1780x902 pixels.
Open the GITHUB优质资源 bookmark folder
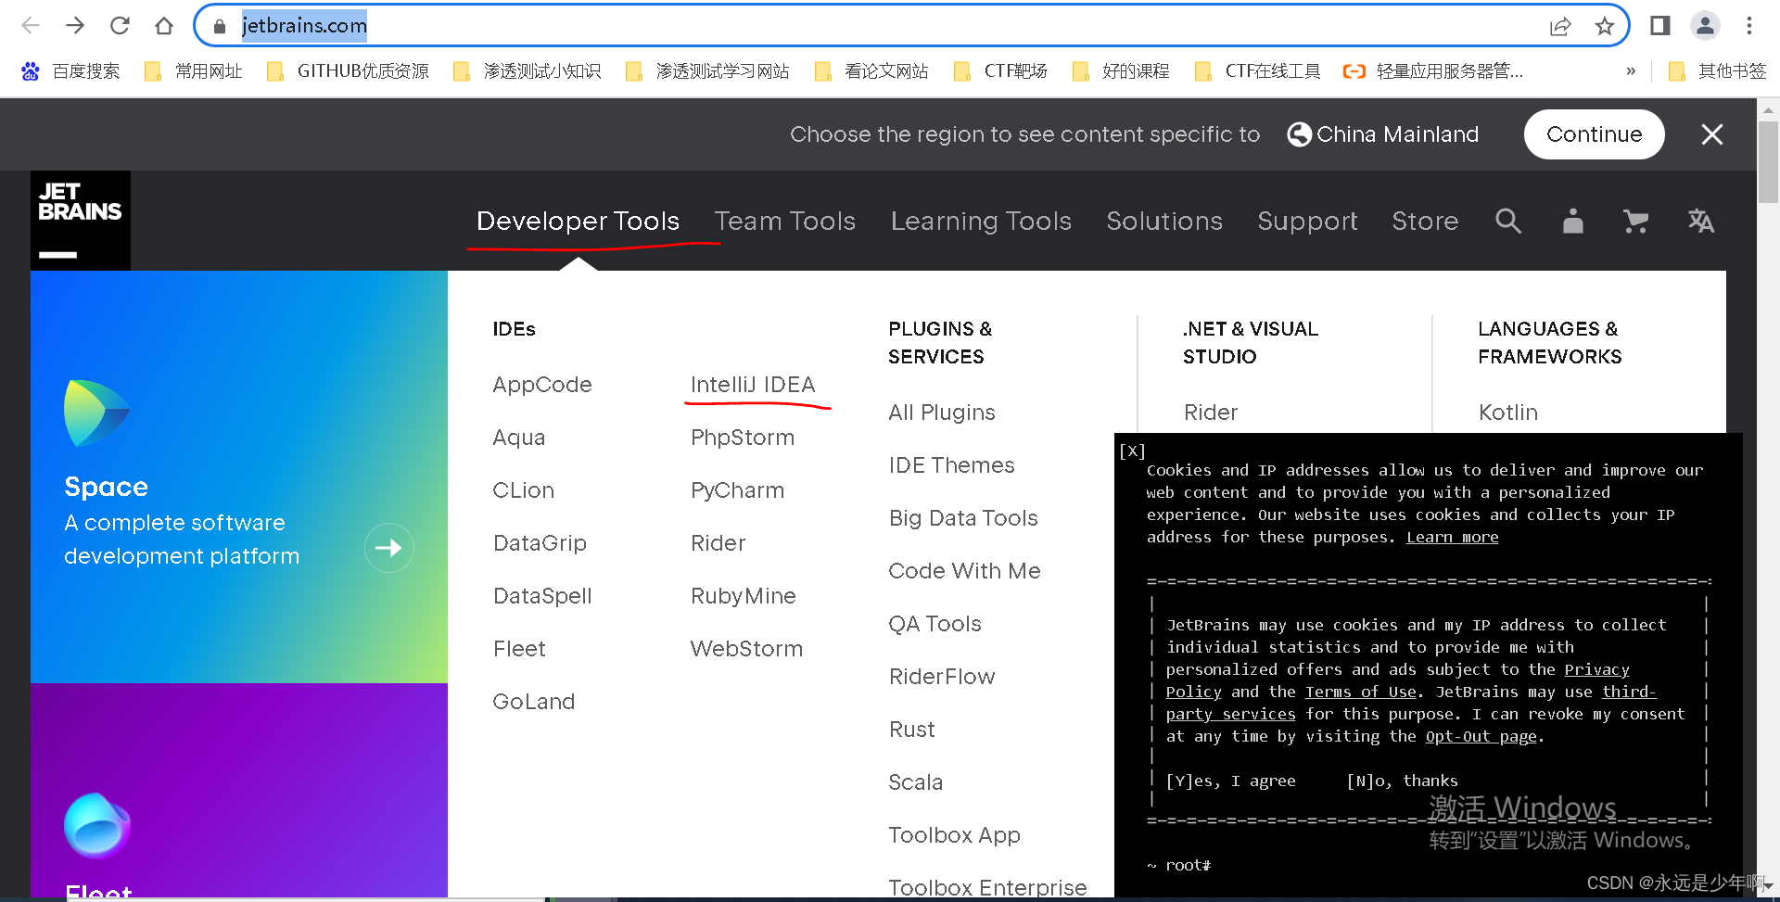pyautogui.click(x=348, y=71)
